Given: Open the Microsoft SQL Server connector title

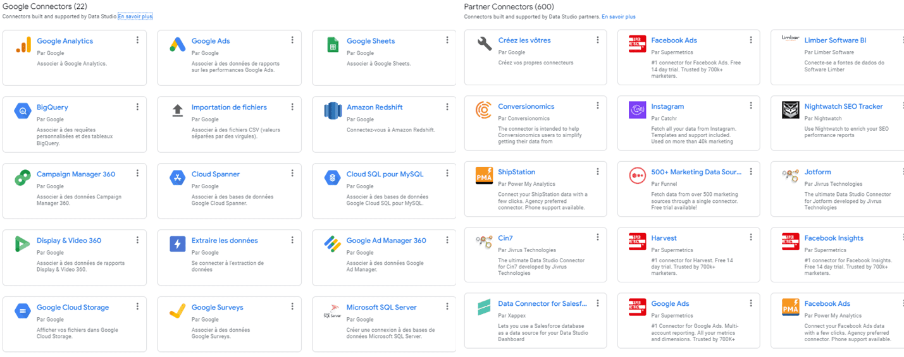Looking at the screenshot, I should click(381, 308).
